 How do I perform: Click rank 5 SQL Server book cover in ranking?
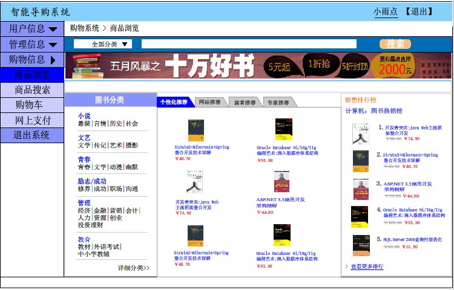[361, 245]
